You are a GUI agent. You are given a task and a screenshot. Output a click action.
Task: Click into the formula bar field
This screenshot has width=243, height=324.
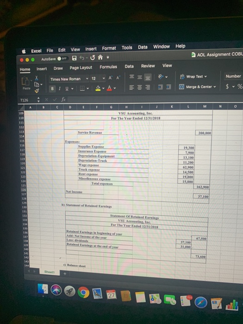[155, 99]
